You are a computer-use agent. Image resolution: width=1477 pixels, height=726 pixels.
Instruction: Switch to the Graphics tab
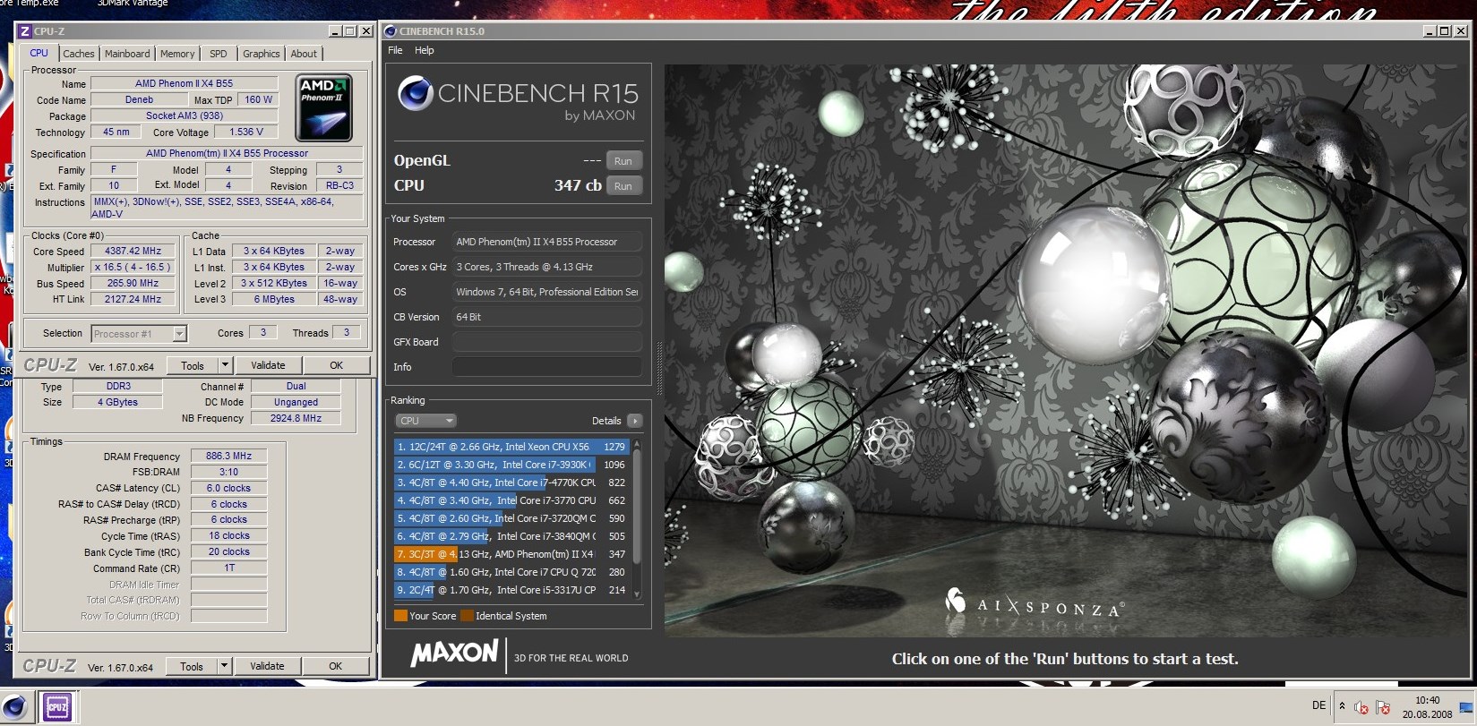(262, 54)
